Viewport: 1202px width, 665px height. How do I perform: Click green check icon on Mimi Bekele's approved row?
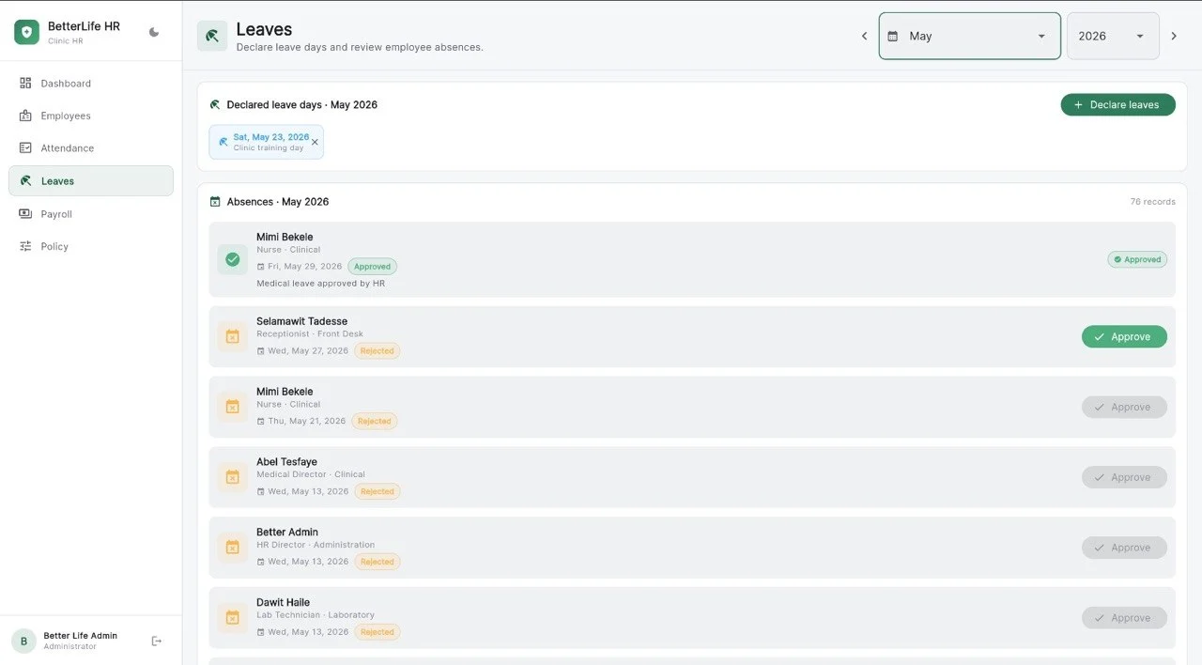tap(233, 259)
